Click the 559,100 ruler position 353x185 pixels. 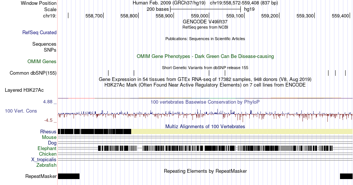[235, 16]
